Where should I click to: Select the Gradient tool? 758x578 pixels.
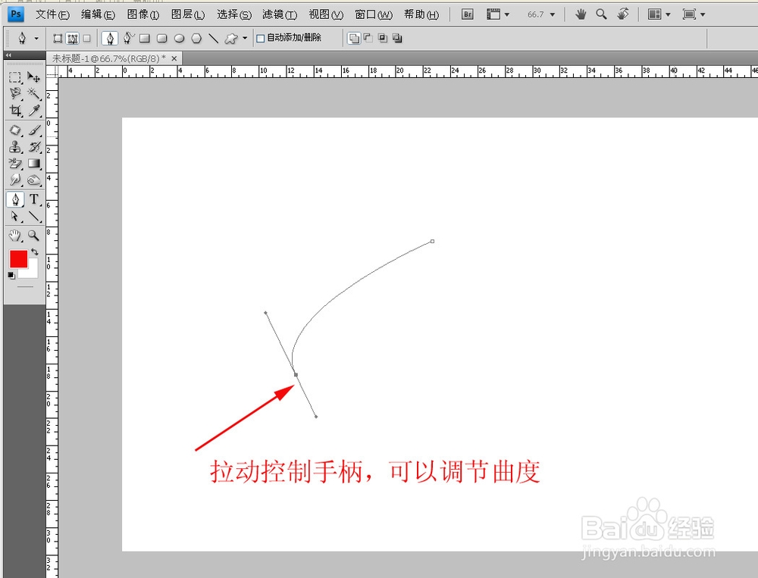(33, 164)
